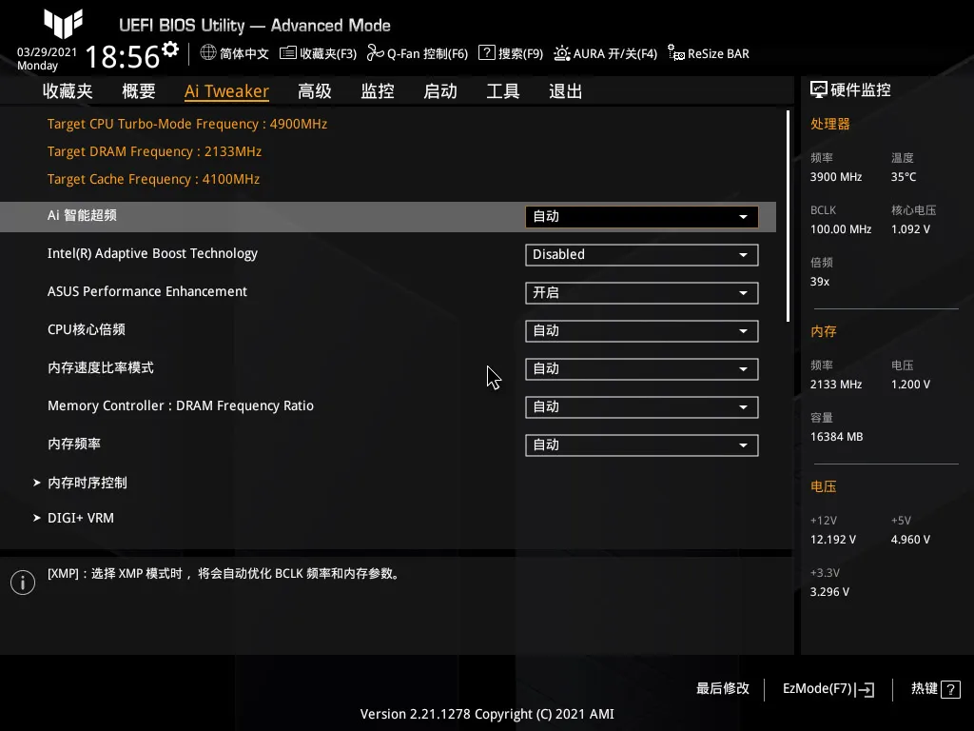Click the hotkeys question mark box
Viewport: 974px width, 731px height.
click(950, 689)
